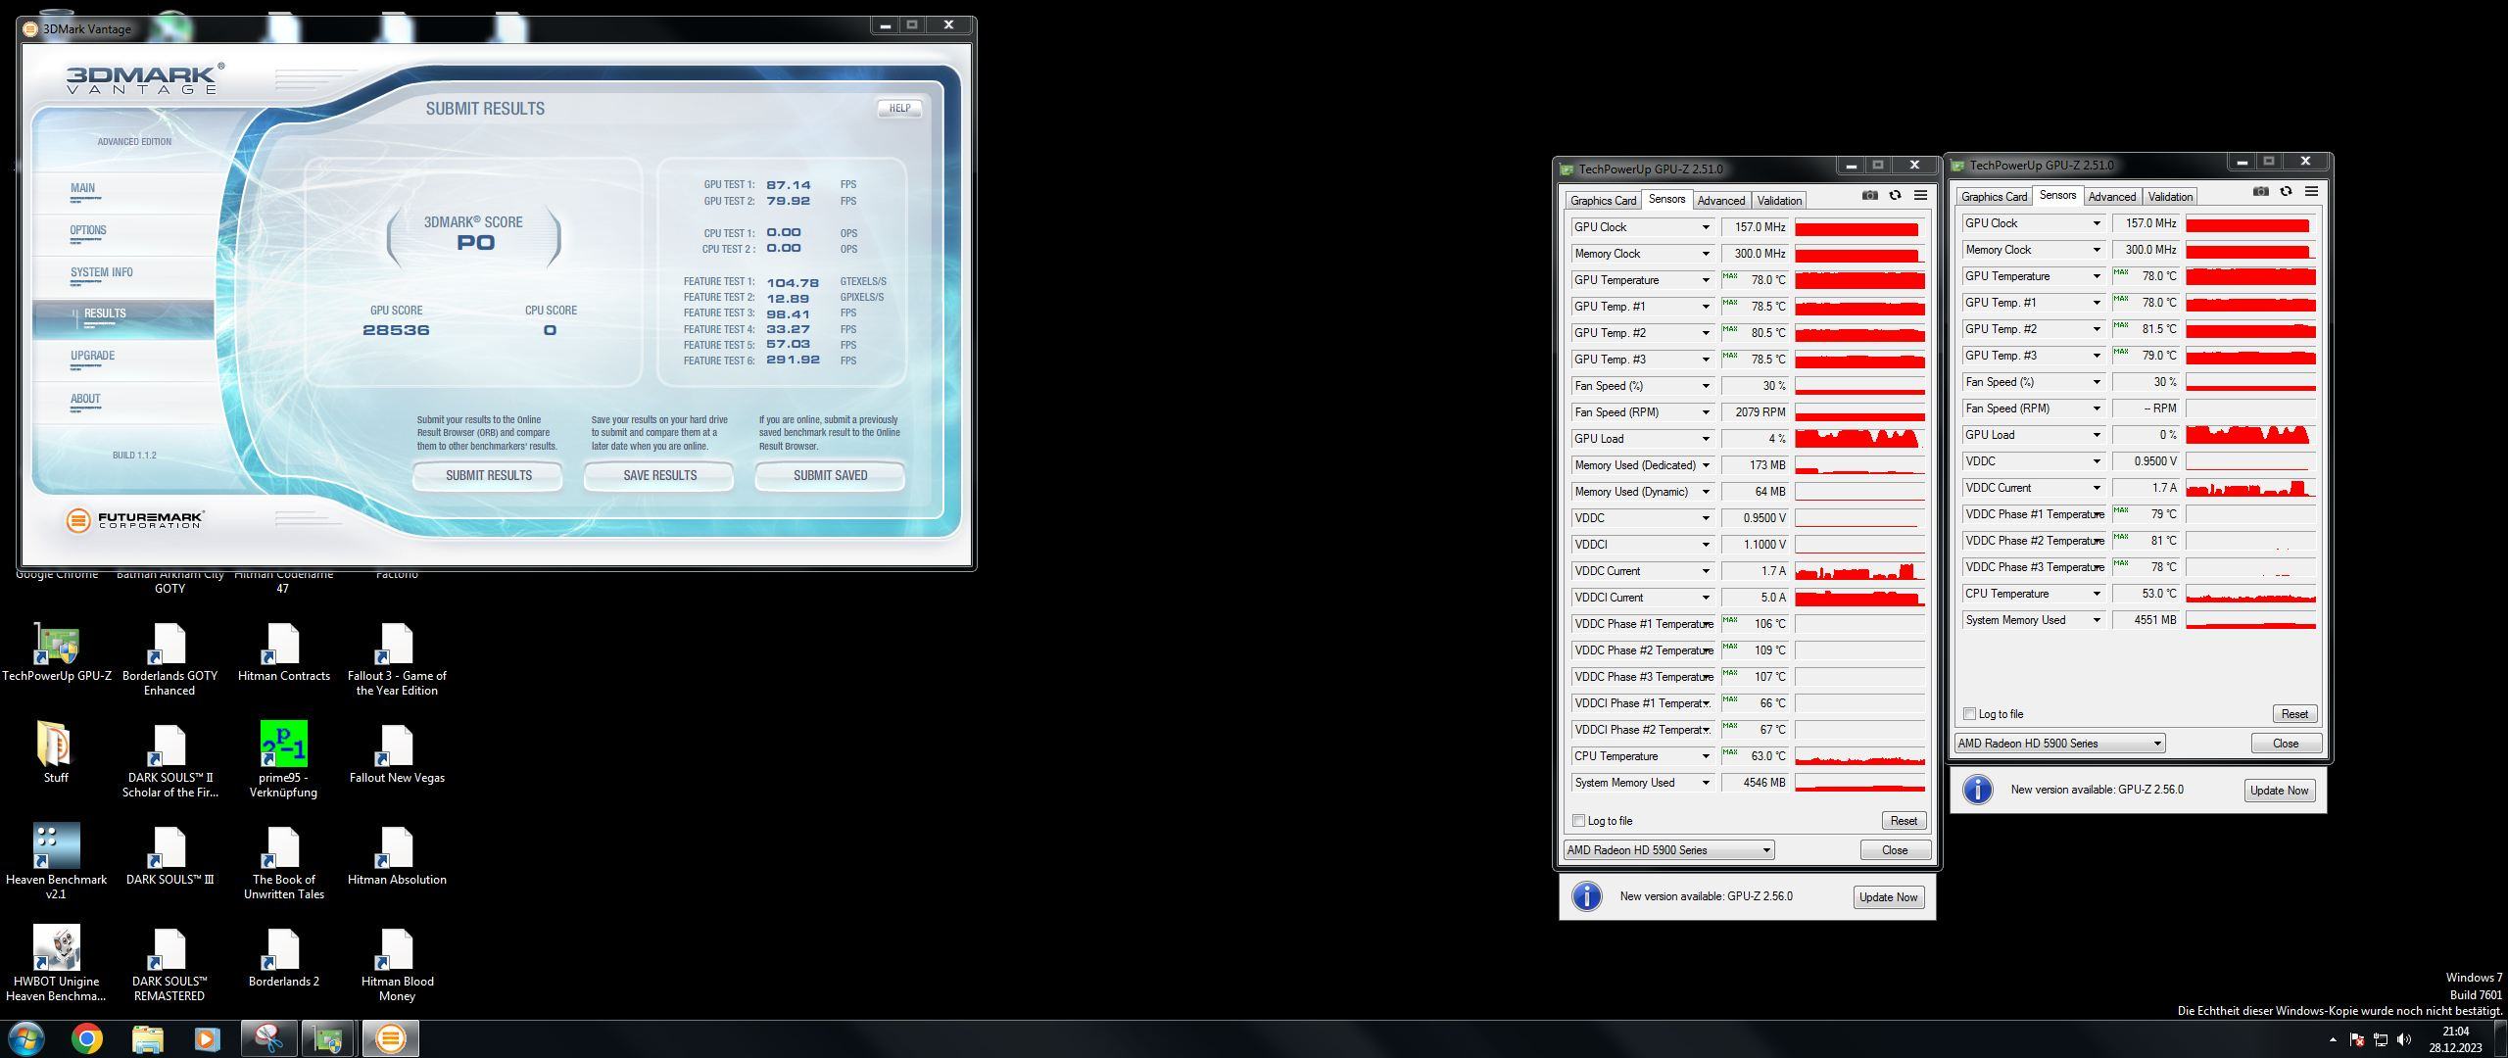Click Help button in 3DMark Vantage
Screen dimensions: 2508x1058
click(x=899, y=109)
